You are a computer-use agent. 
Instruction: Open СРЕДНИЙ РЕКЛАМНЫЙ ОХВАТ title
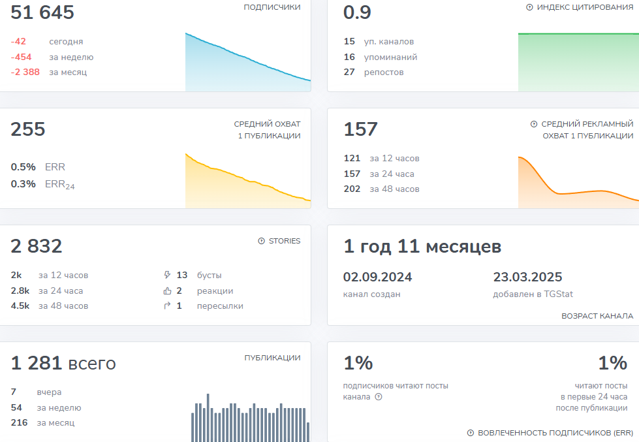coord(587,130)
